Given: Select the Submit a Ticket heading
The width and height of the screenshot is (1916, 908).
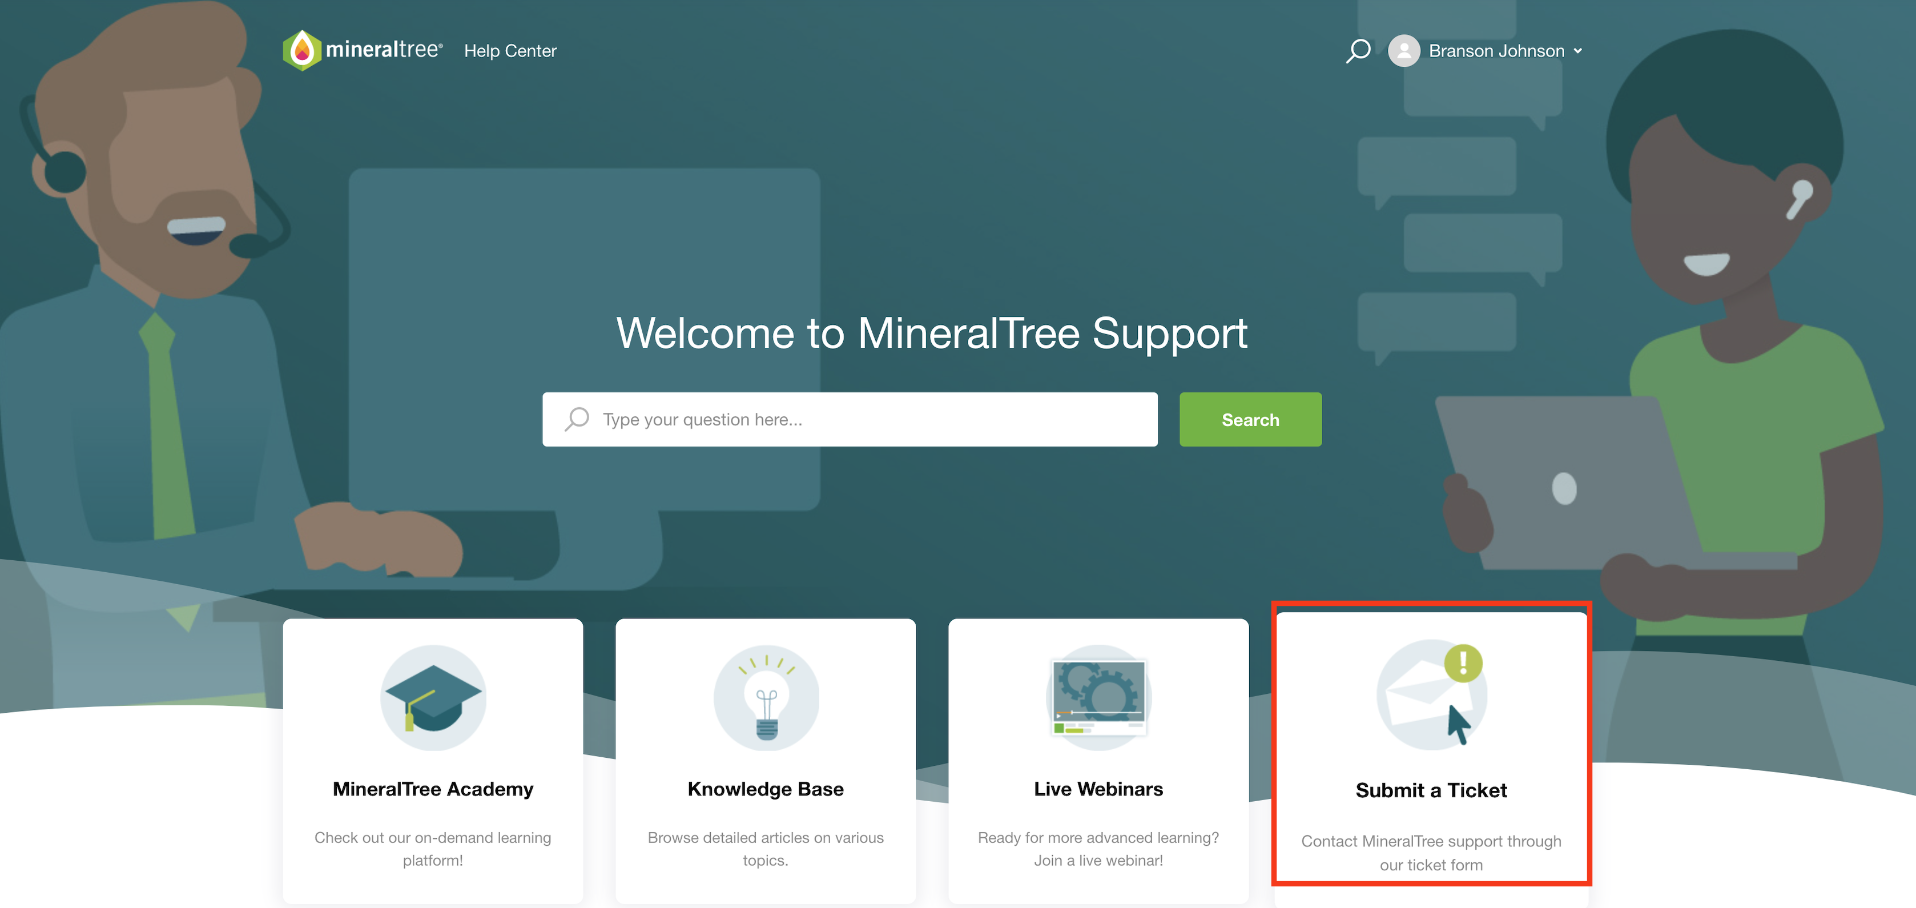Looking at the screenshot, I should [1431, 790].
